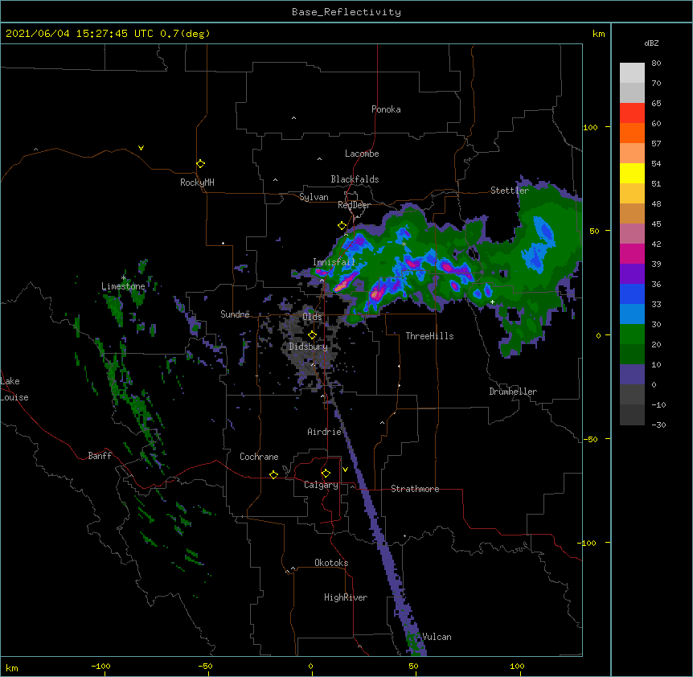Select the Vulcan label
This screenshot has height=677, width=693.
pyautogui.click(x=437, y=637)
